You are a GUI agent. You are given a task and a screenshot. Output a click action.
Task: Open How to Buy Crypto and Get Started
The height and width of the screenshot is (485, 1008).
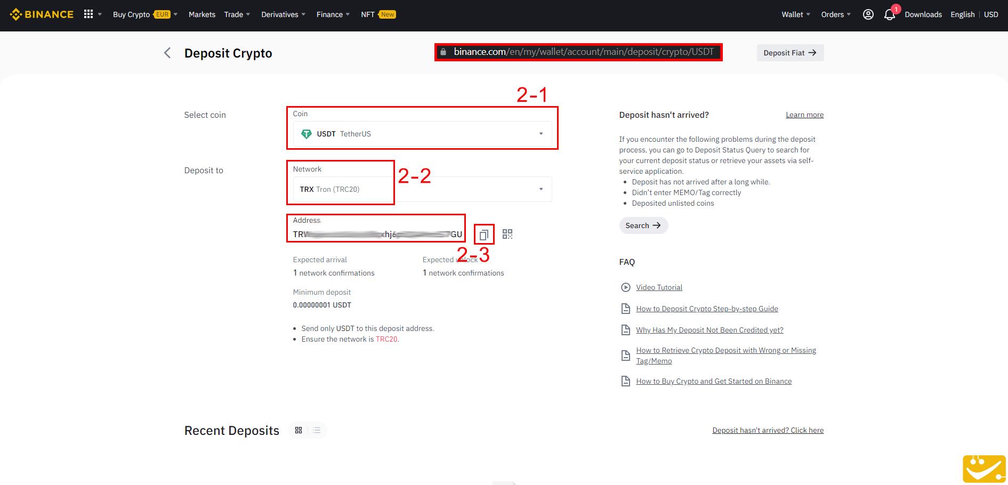tap(714, 381)
